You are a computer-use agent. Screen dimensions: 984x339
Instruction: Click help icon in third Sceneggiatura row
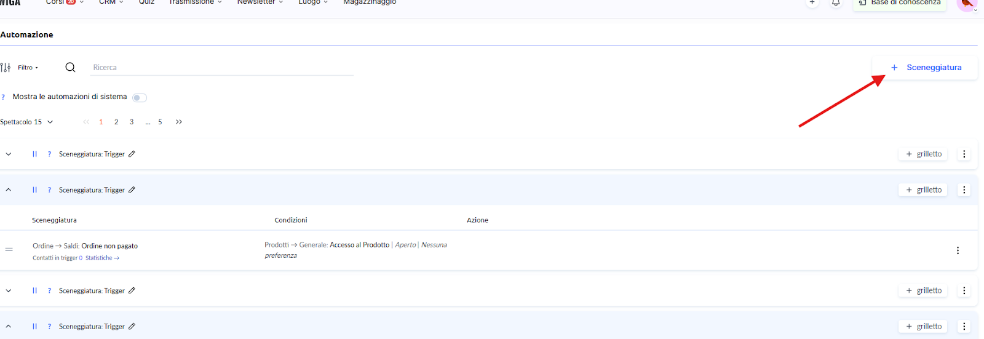(49, 290)
